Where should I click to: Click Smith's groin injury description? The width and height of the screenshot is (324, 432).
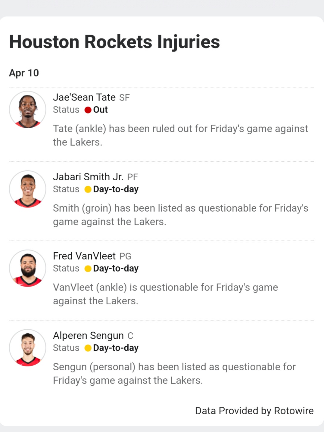tap(180, 215)
